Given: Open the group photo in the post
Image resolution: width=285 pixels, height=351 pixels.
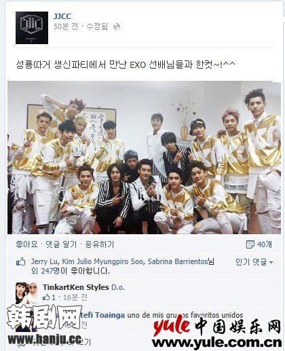Looking at the screenshot, I should pyautogui.click(x=144, y=158).
